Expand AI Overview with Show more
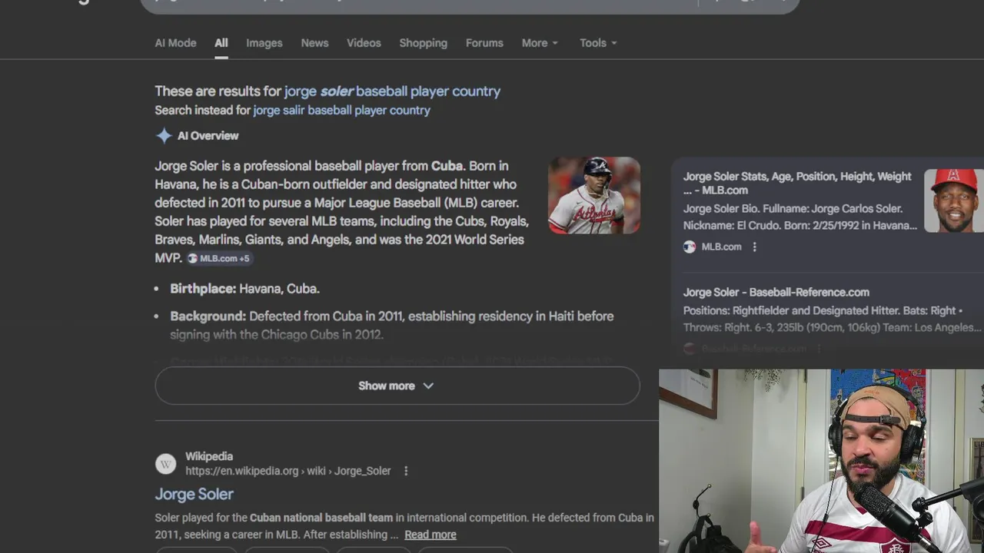Image resolution: width=984 pixels, height=553 pixels. (x=397, y=386)
